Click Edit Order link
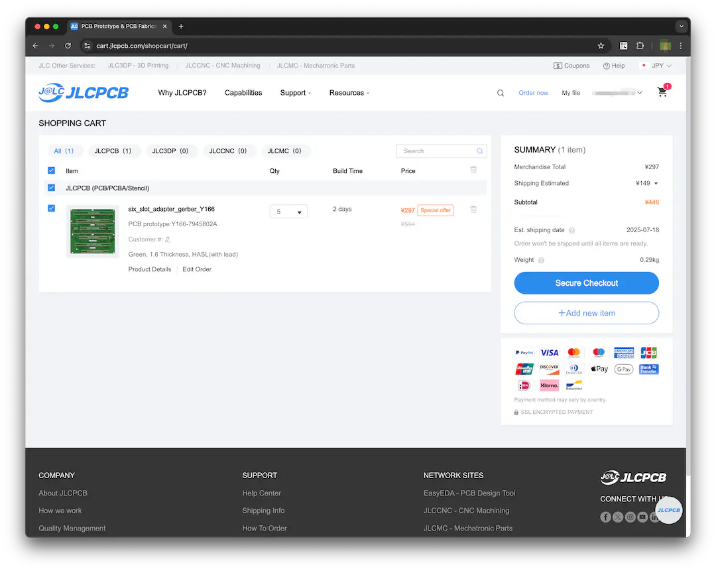Viewport: 716px width, 571px height. (197, 269)
